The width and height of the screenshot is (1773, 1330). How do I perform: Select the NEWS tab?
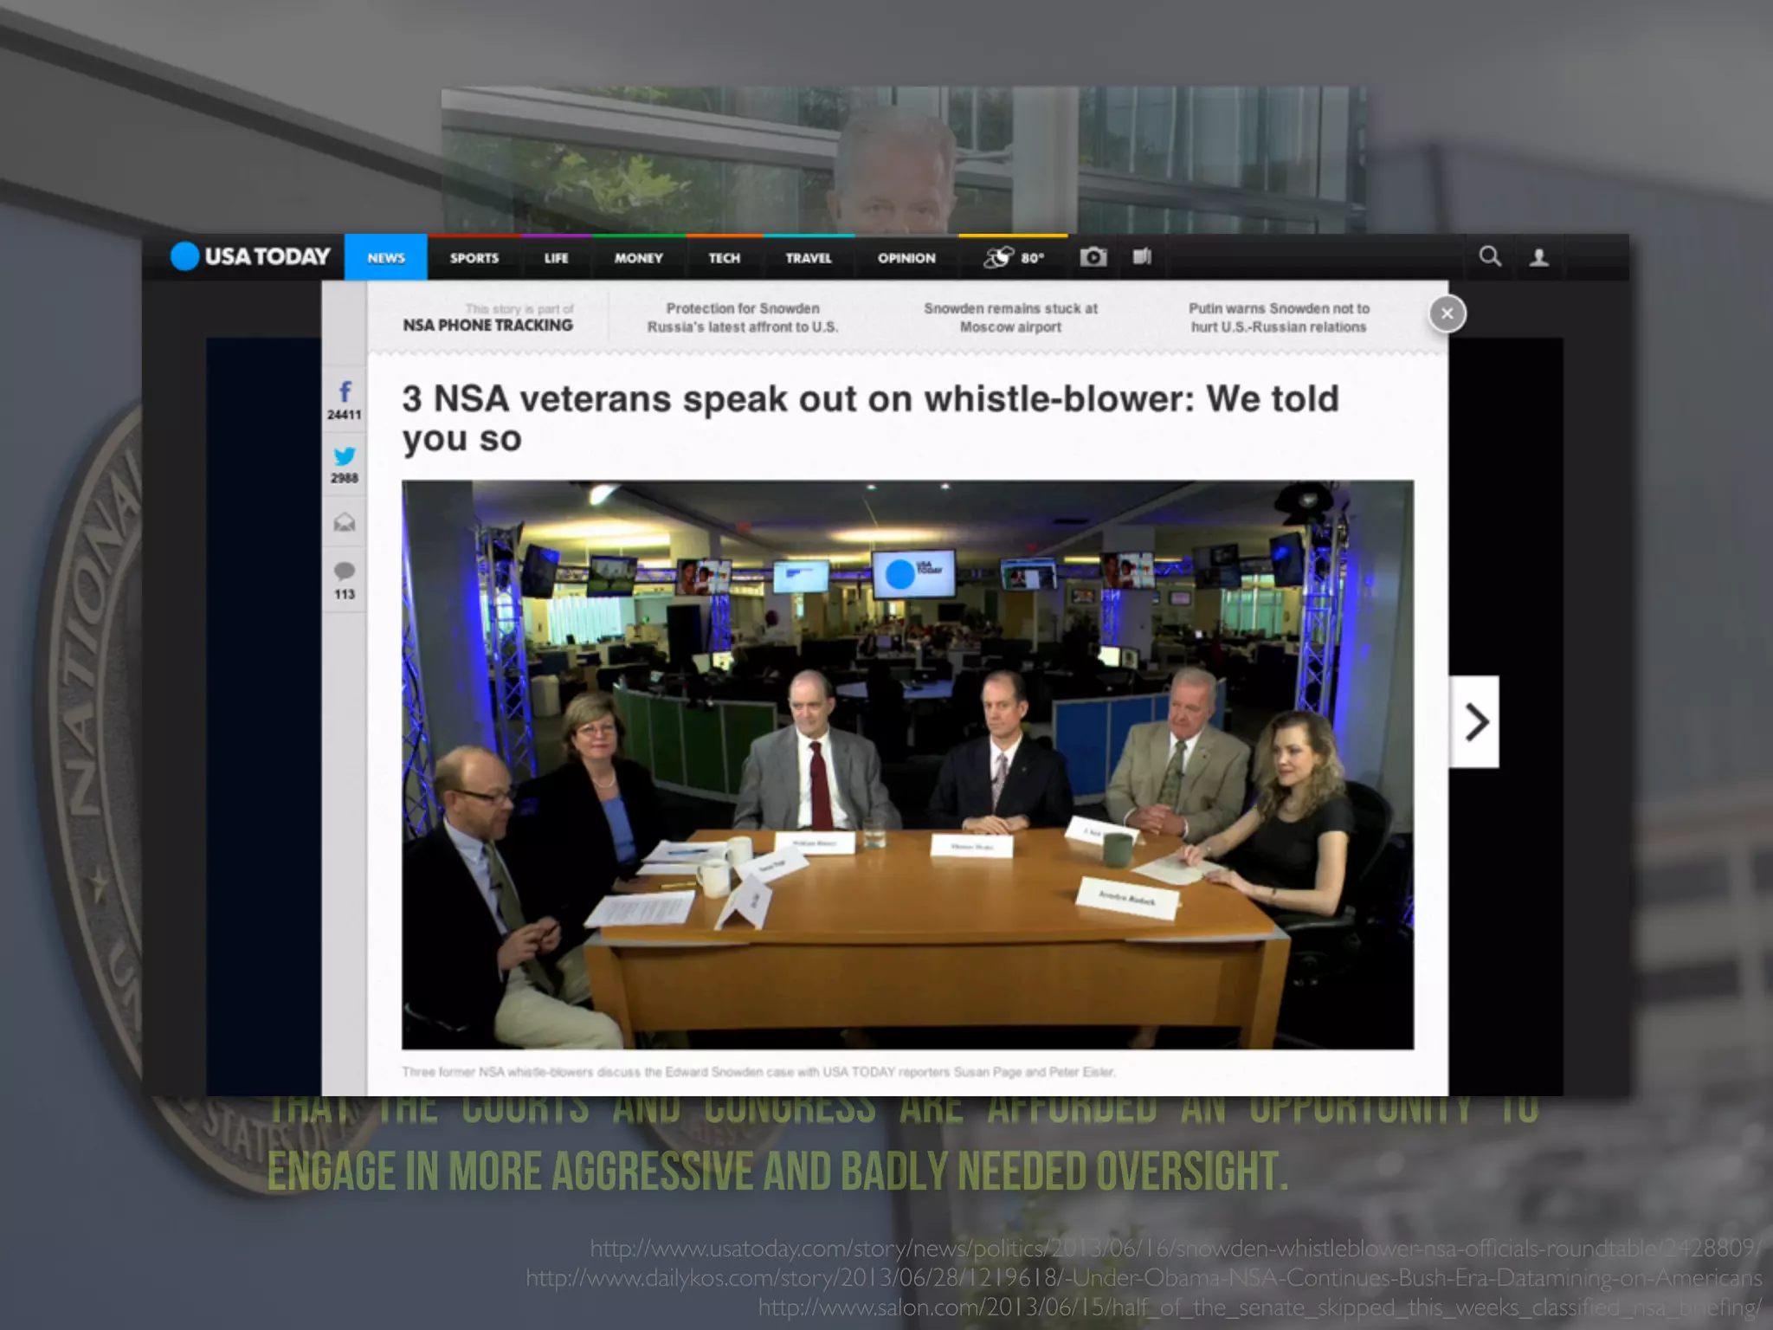coord(386,257)
